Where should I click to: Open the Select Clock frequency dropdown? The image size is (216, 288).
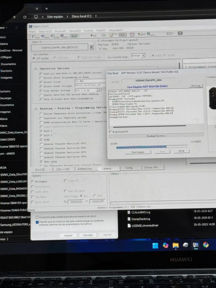90,81
